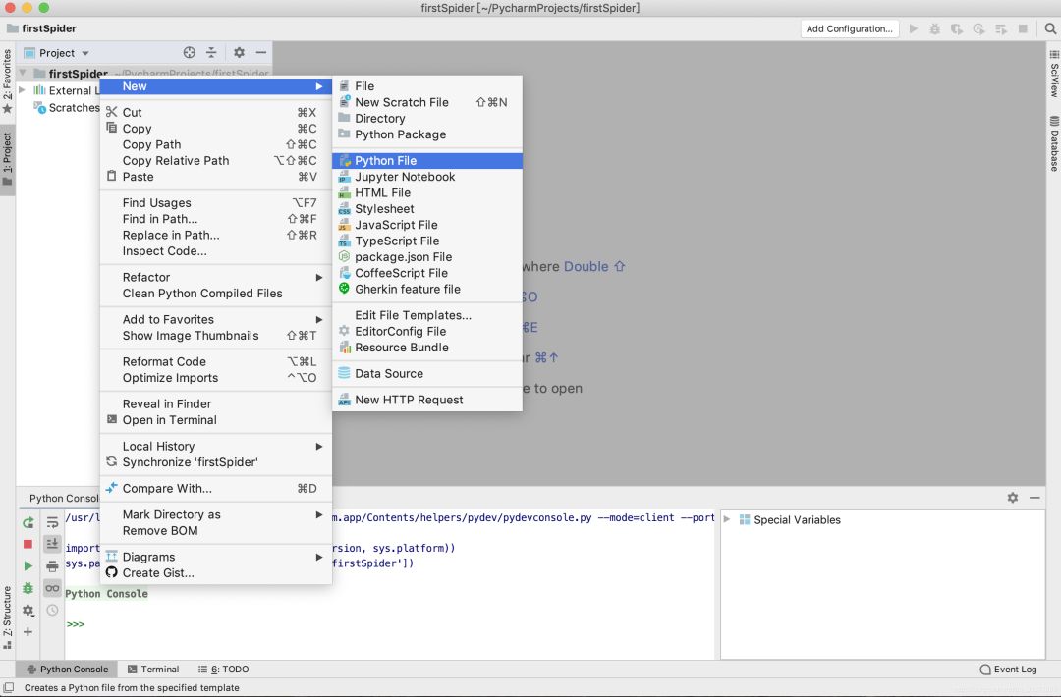This screenshot has width=1061, height=697.
Task: Toggle tool window bars icon bottom-left
Action: pos(8,687)
